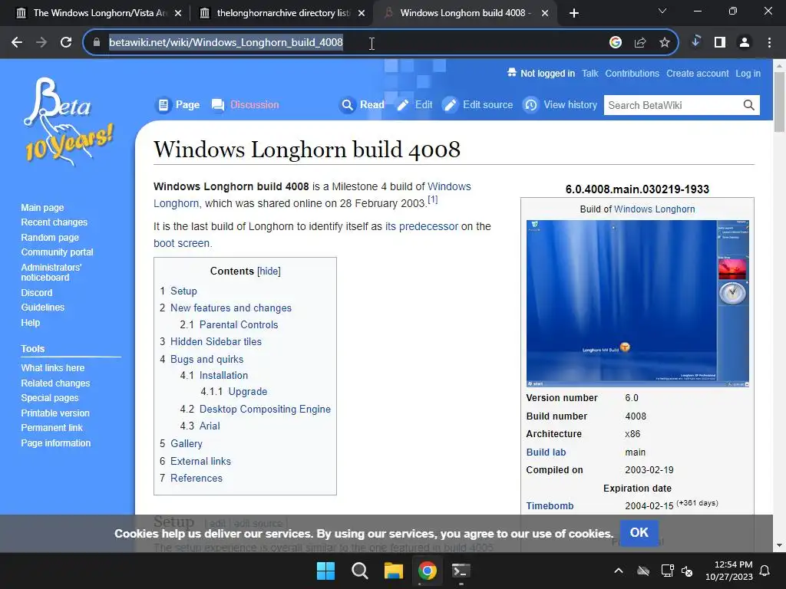Click the Edit pencil tab

click(414, 104)
